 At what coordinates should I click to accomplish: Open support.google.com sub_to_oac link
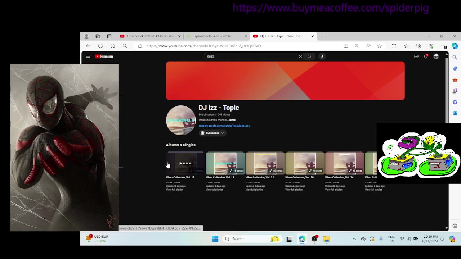click(x=224, y=126)
